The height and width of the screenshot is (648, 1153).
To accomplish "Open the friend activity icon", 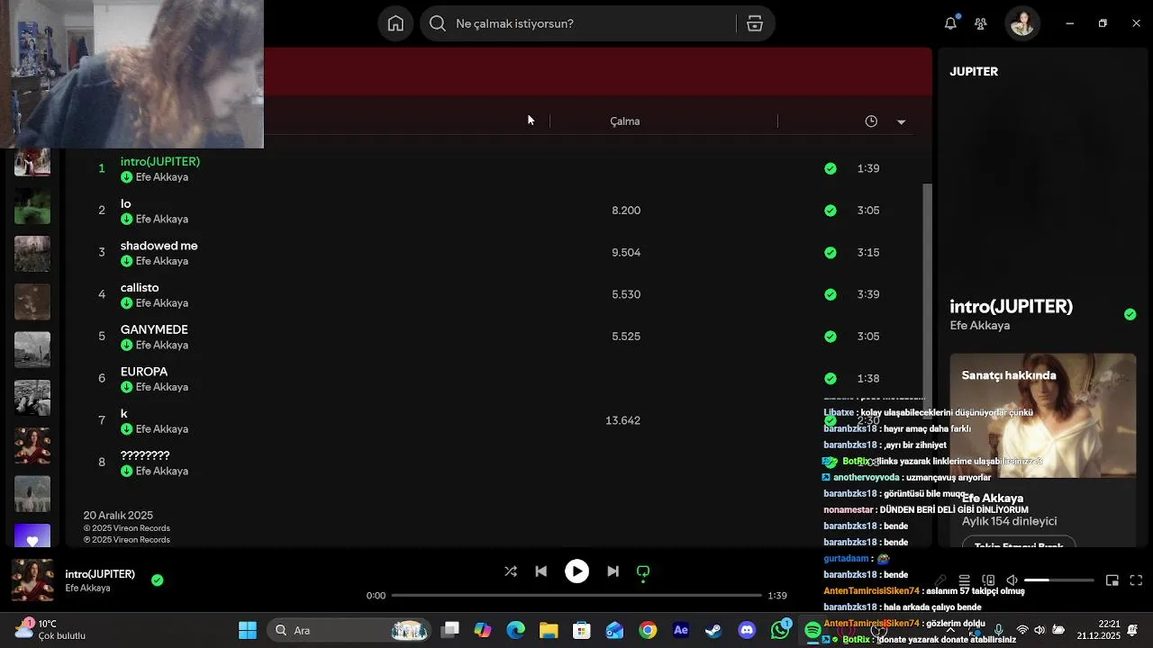I will click(981, 23).
